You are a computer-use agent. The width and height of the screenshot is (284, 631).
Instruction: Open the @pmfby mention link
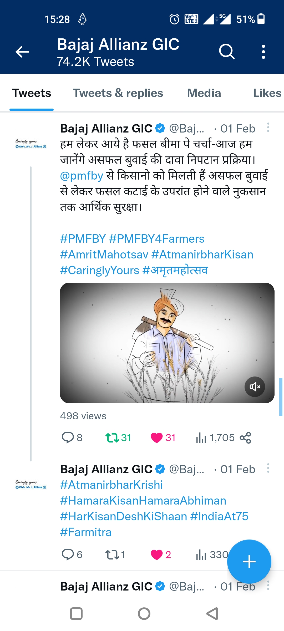click(x=82, y=176)
